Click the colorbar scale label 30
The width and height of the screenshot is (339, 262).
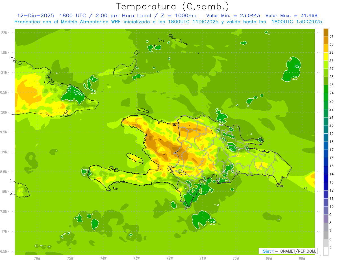pos(332,44)
